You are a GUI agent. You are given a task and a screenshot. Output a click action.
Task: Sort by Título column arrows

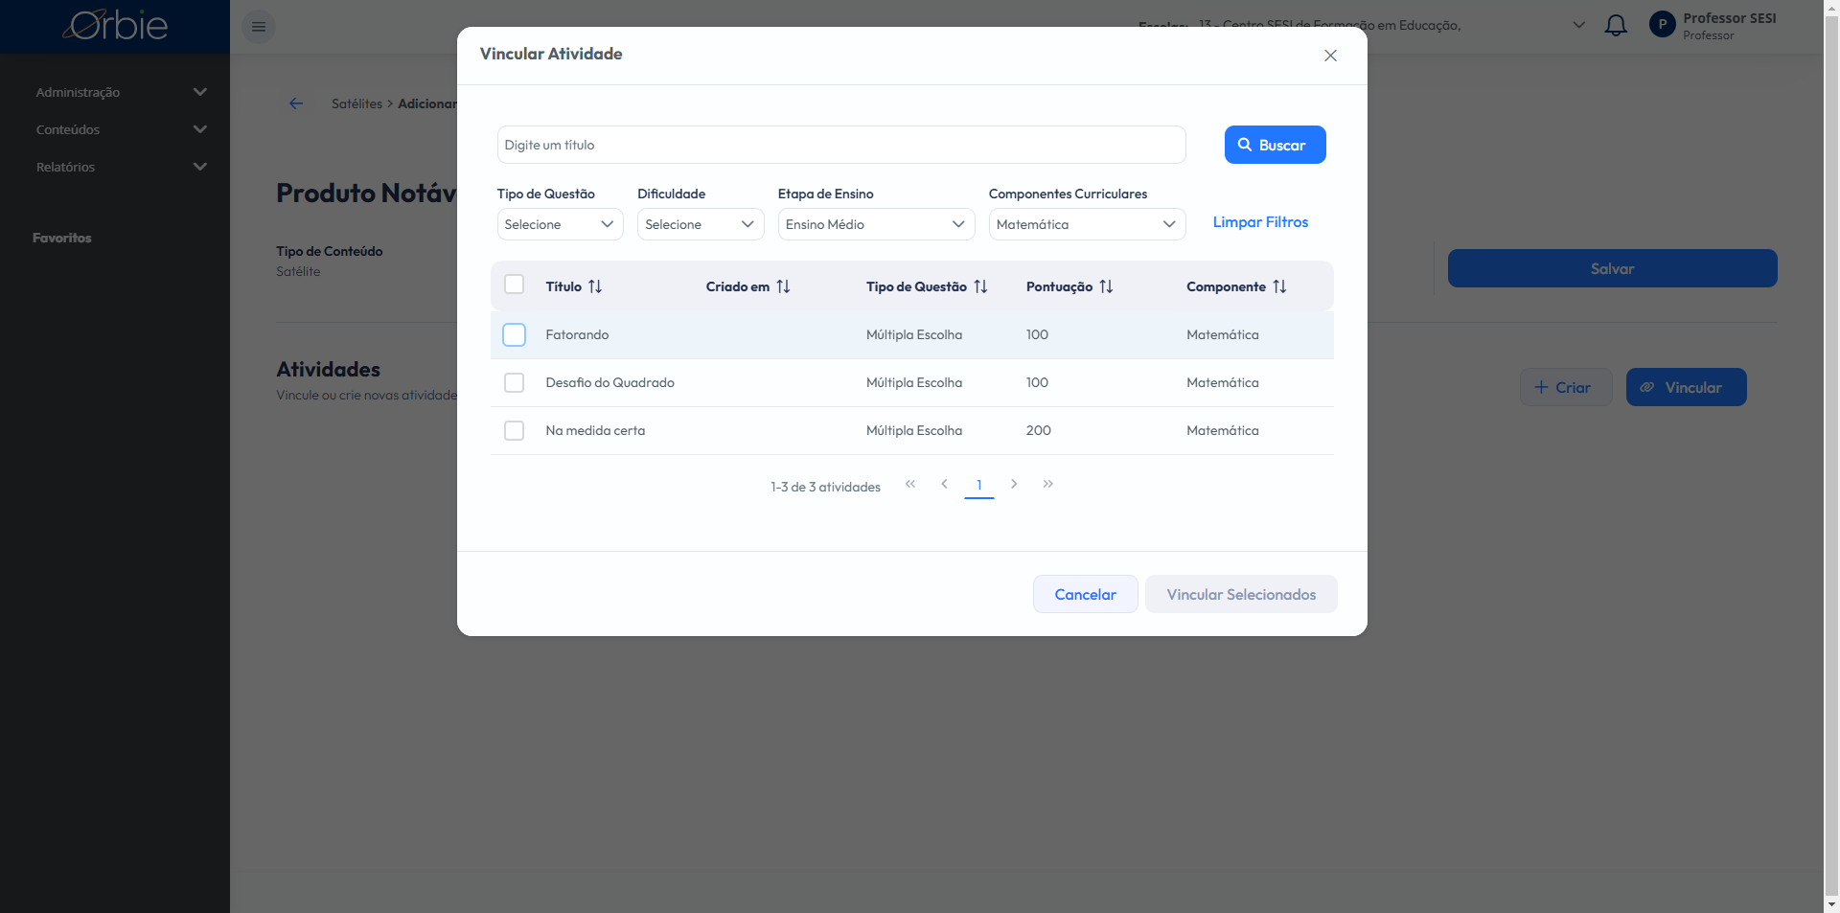[595, 286]
